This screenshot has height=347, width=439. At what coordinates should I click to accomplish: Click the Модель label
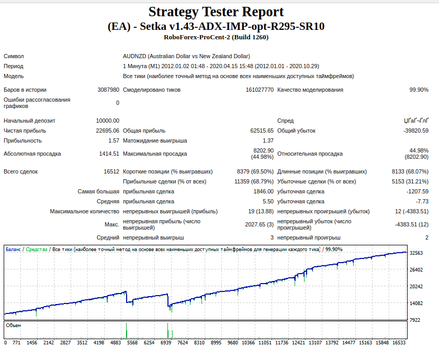pyautogui.click(x=14, y=76)
